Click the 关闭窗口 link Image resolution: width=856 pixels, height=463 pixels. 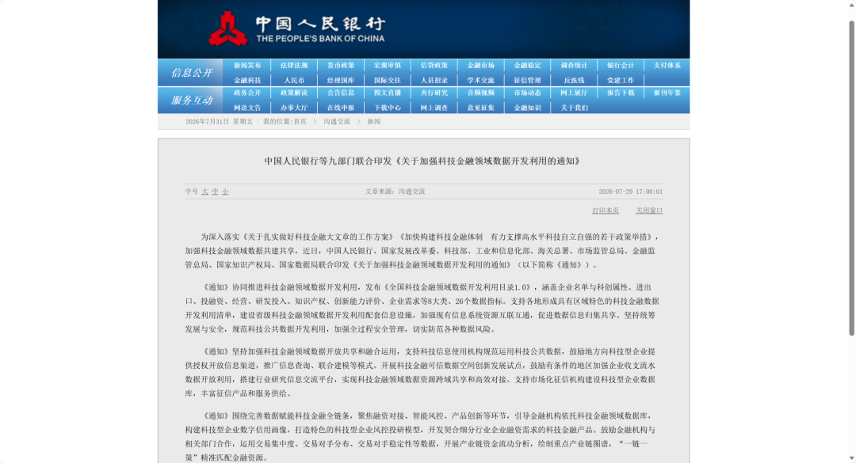click(x=649, y=211)
